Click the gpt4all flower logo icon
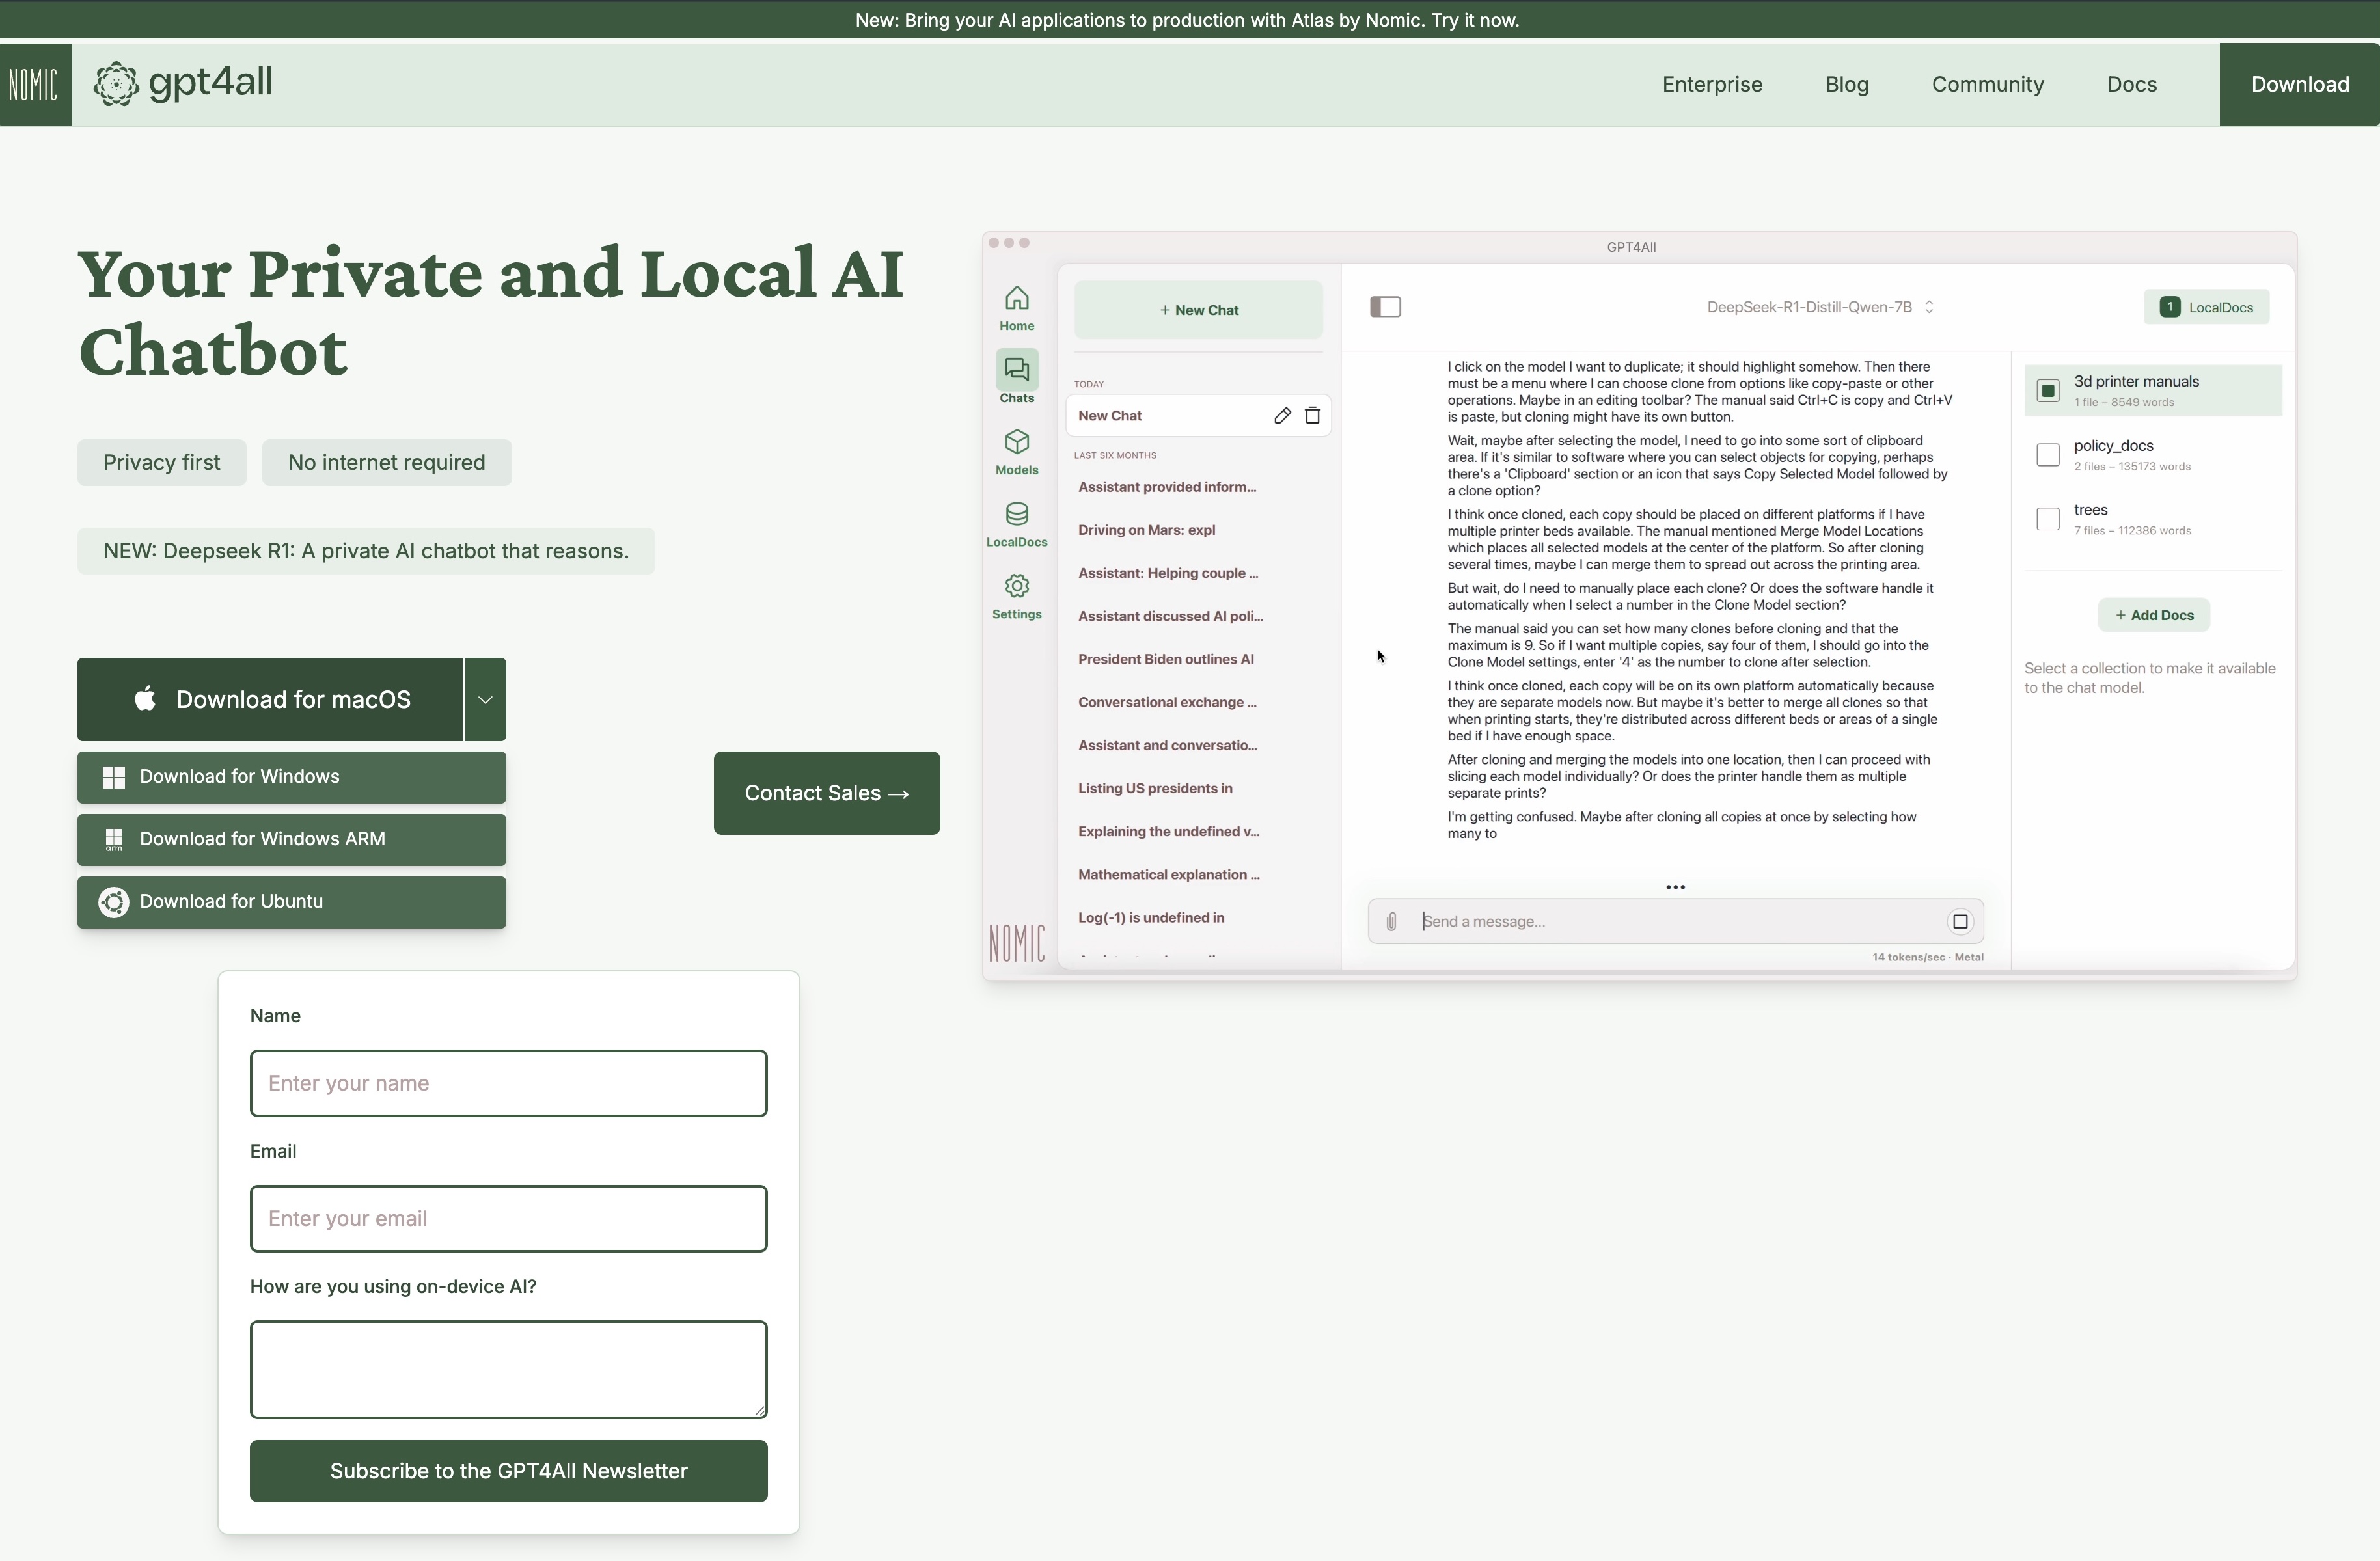The height and width of the screenshot is (1561, 2380). tap(116, 84)
